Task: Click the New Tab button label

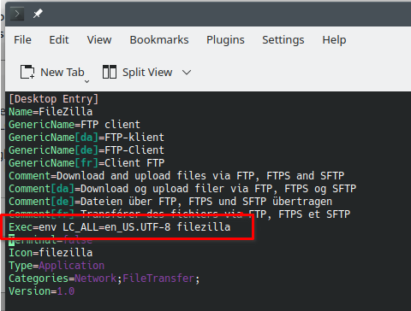Action: [x=63, y=73]
